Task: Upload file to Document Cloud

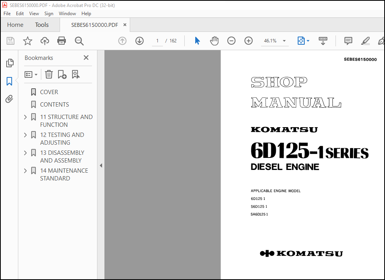Action: pyautogui.click(x=45, y=41)
